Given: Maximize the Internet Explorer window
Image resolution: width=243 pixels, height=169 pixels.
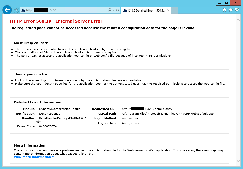Looking at the screenshot, I should point(226,3).
